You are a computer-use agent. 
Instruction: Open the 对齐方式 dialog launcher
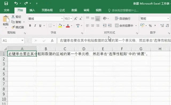[137, 33]
